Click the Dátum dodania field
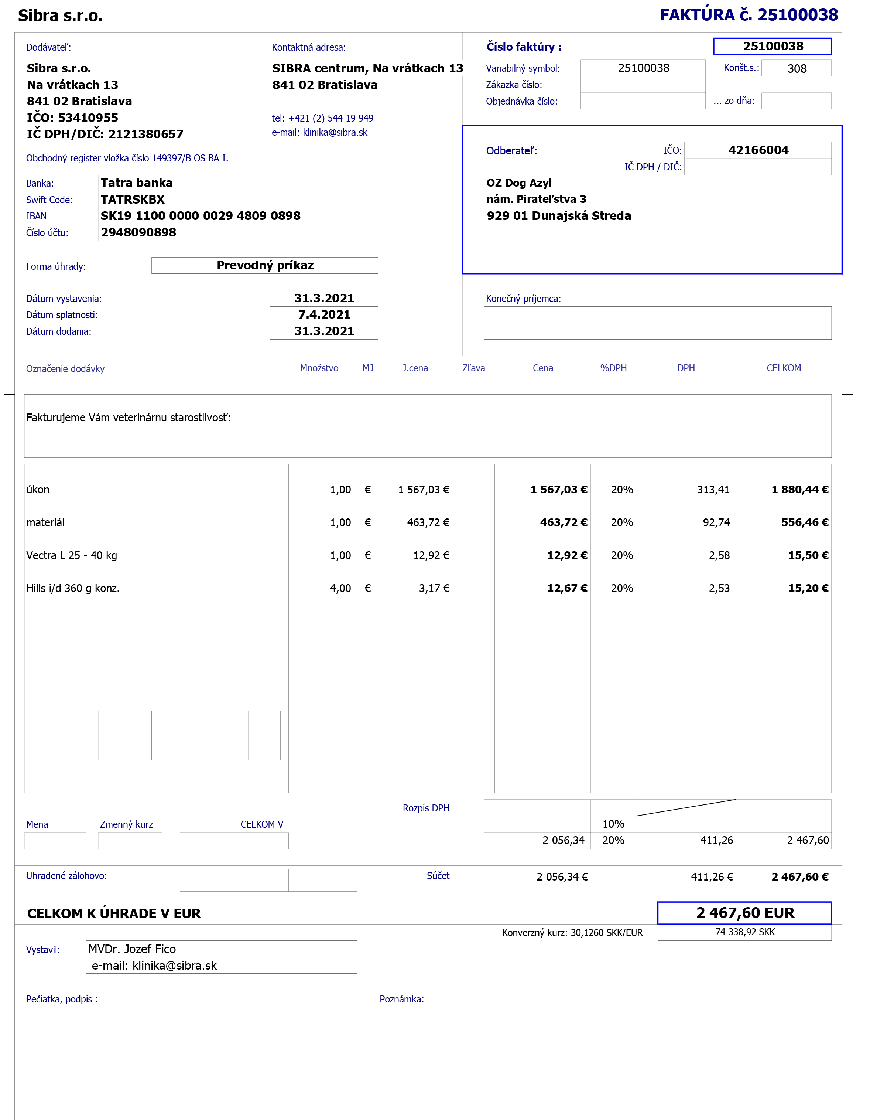This screenshot has height=1120, width=870. tap(324, 331)
